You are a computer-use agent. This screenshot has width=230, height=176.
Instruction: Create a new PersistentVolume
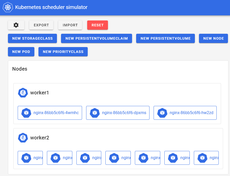165,38
